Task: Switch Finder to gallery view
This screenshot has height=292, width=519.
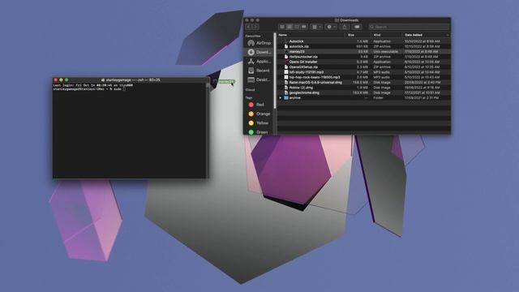Action: 304,27
